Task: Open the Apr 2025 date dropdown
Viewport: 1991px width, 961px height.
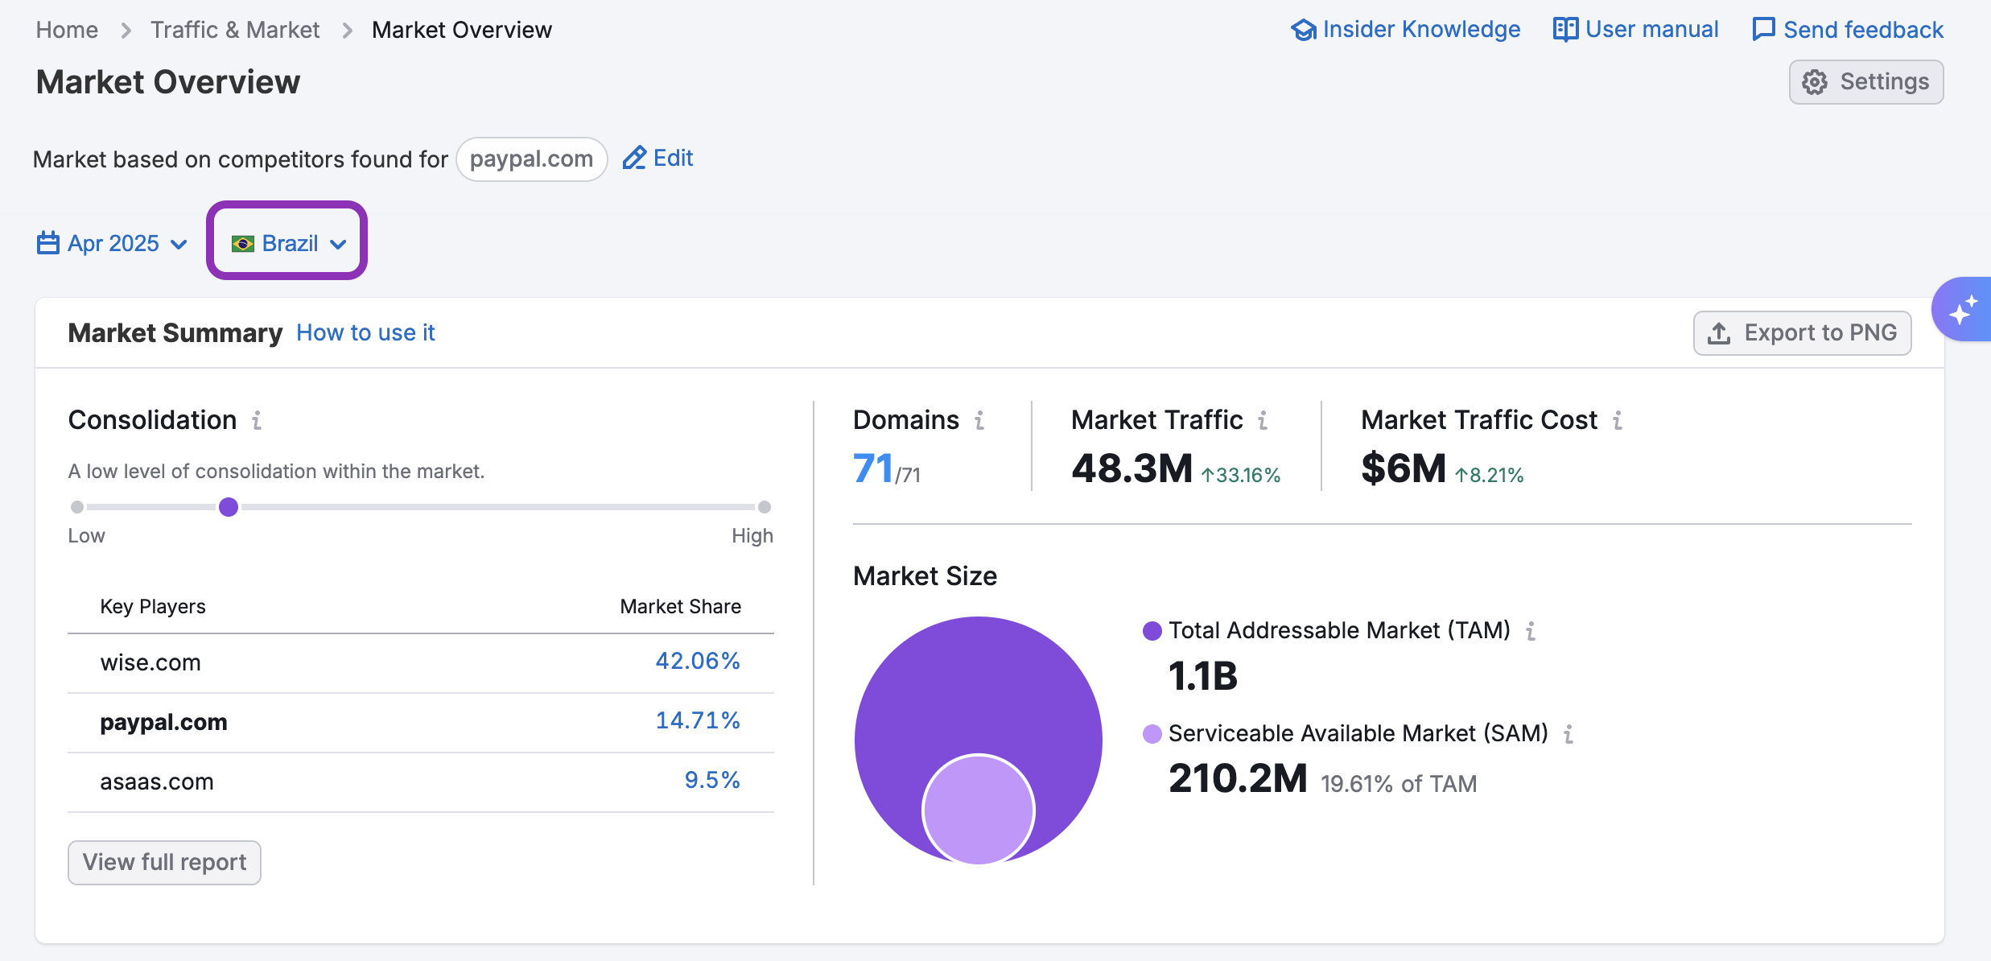Action: [113, 243]
